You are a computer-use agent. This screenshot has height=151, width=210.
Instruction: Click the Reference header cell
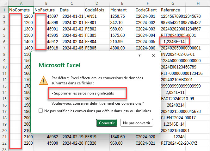click(173, 10)
